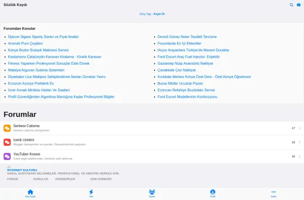
Task: Click small icon above Internet Kulturu
Action: coord(9,167)
